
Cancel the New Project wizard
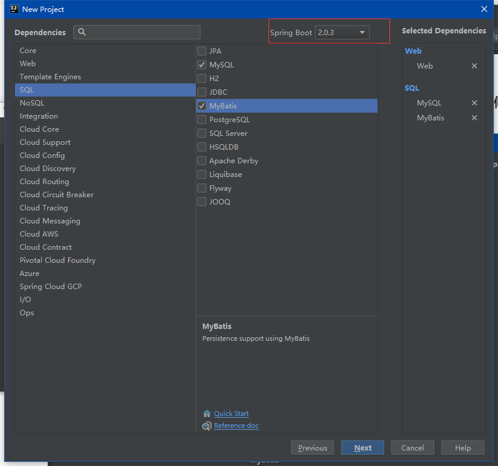click(412, 448)
